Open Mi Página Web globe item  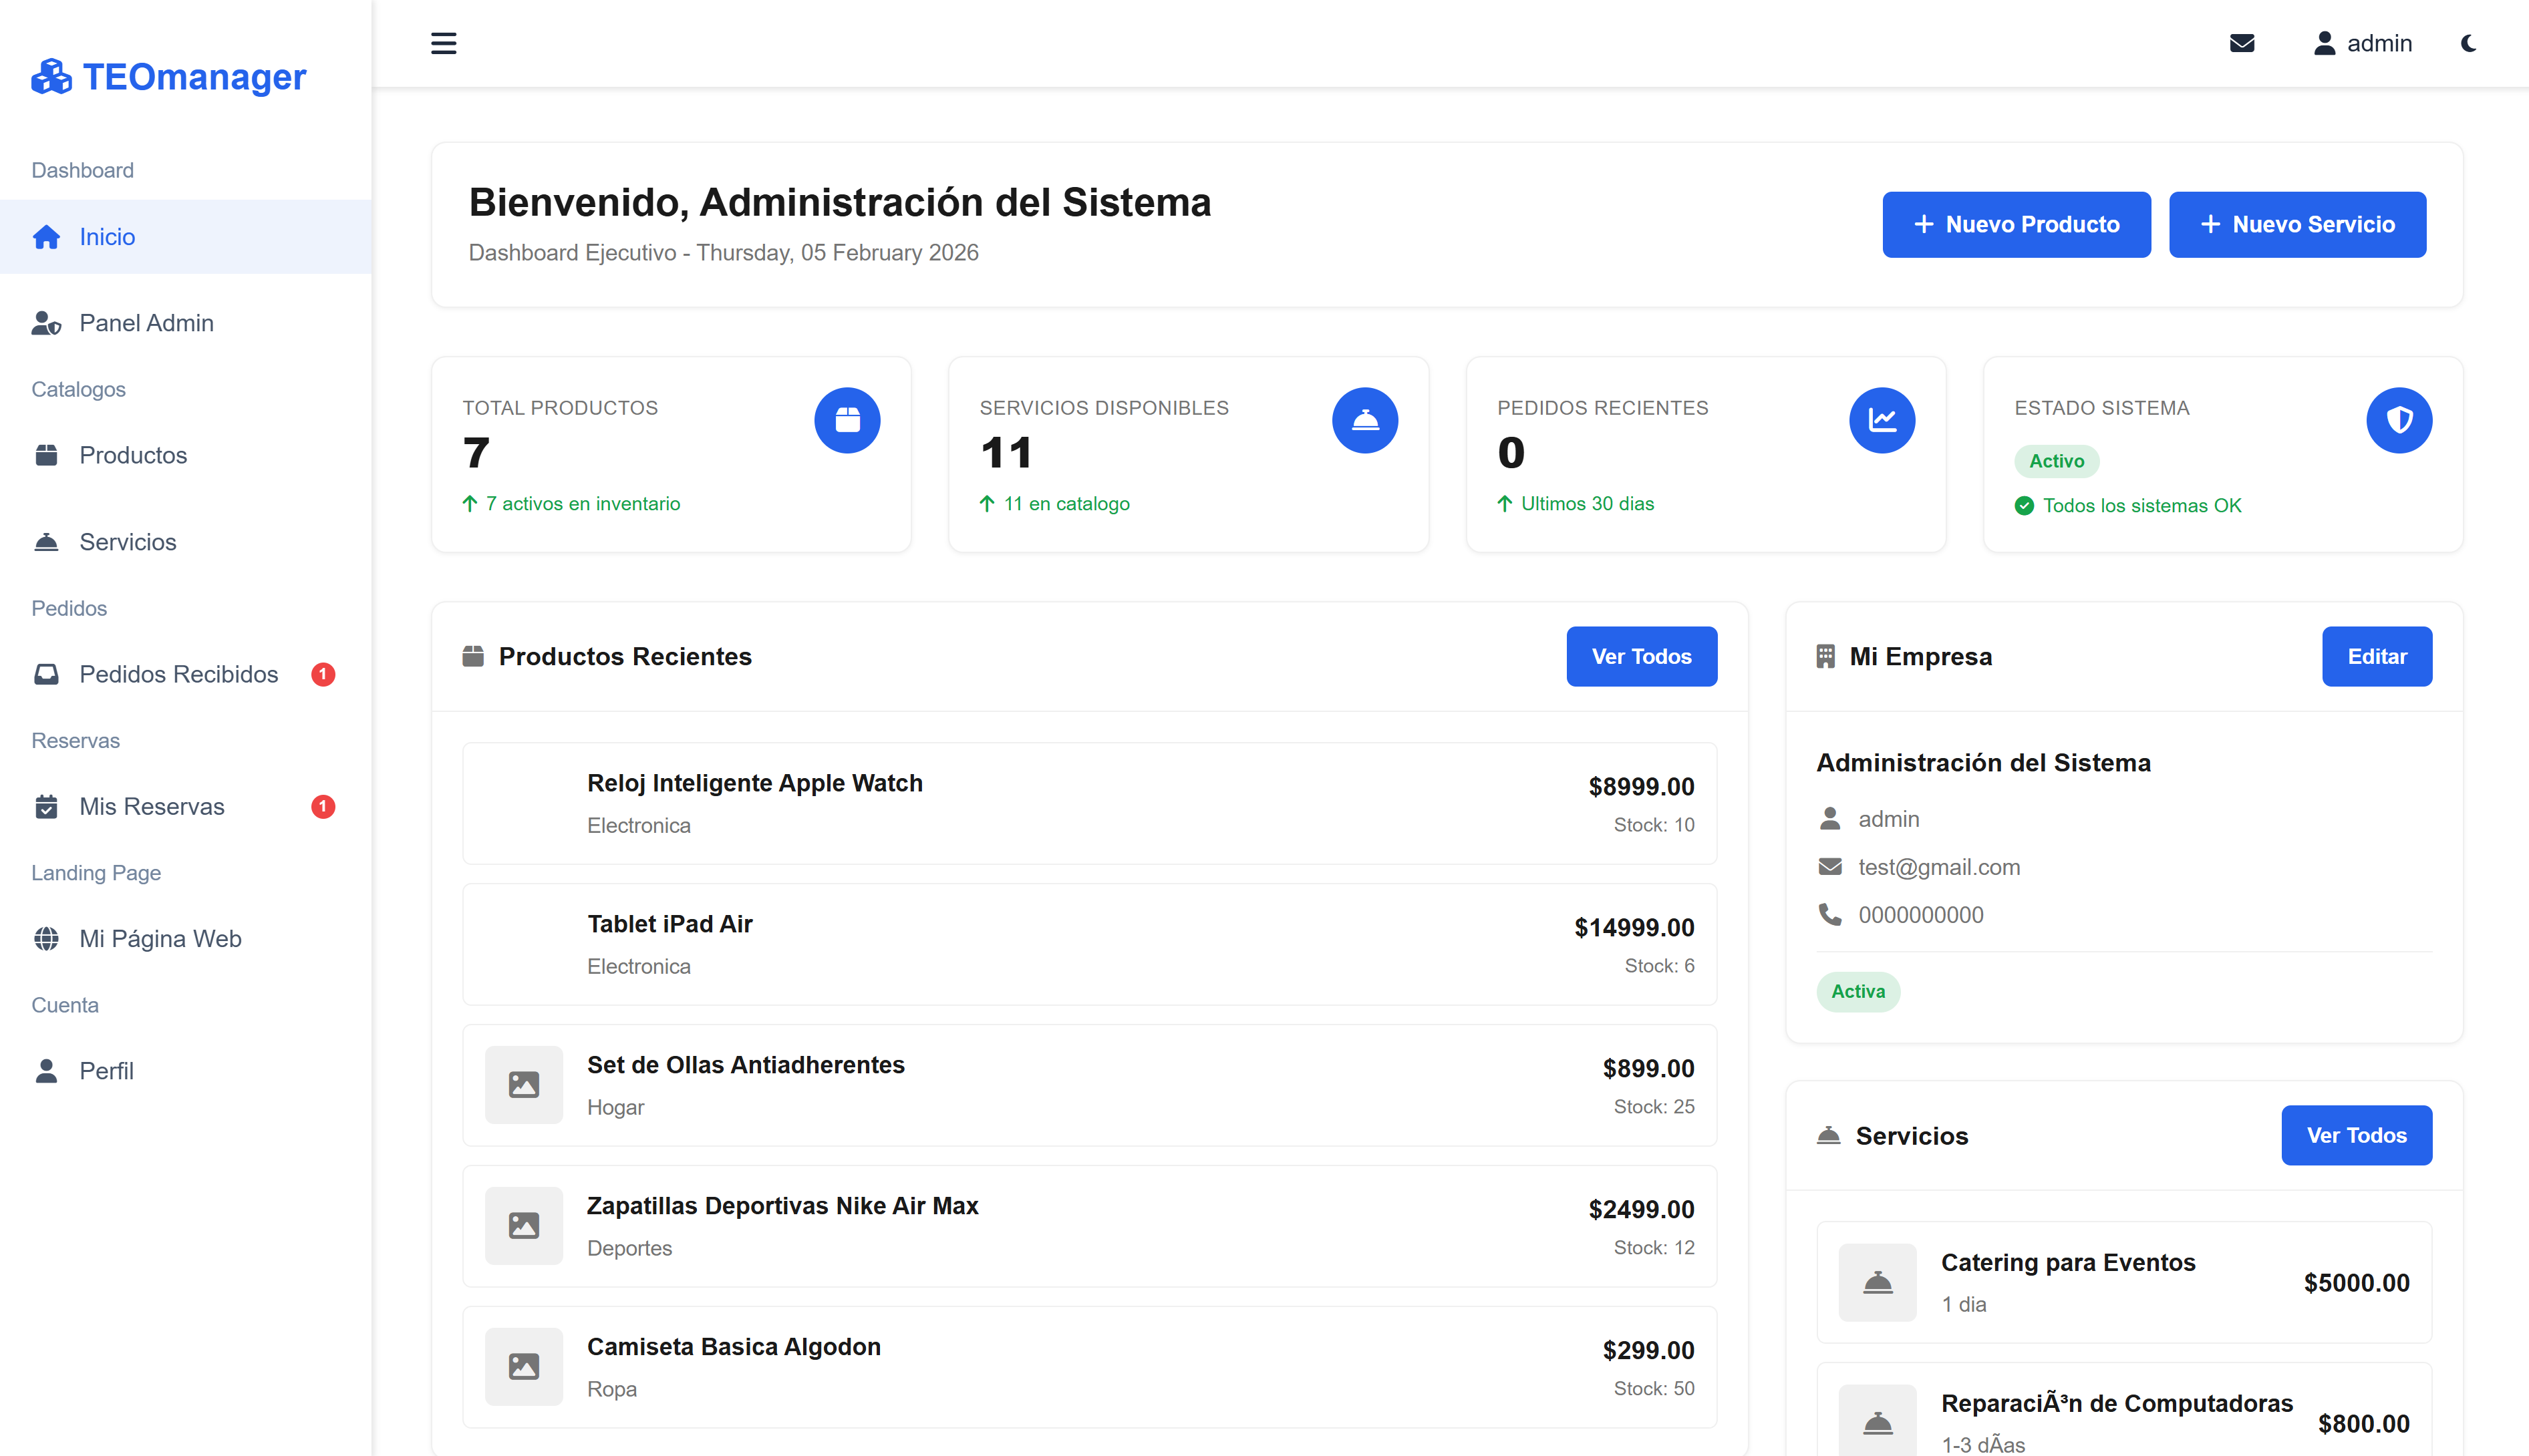(160, 938)
